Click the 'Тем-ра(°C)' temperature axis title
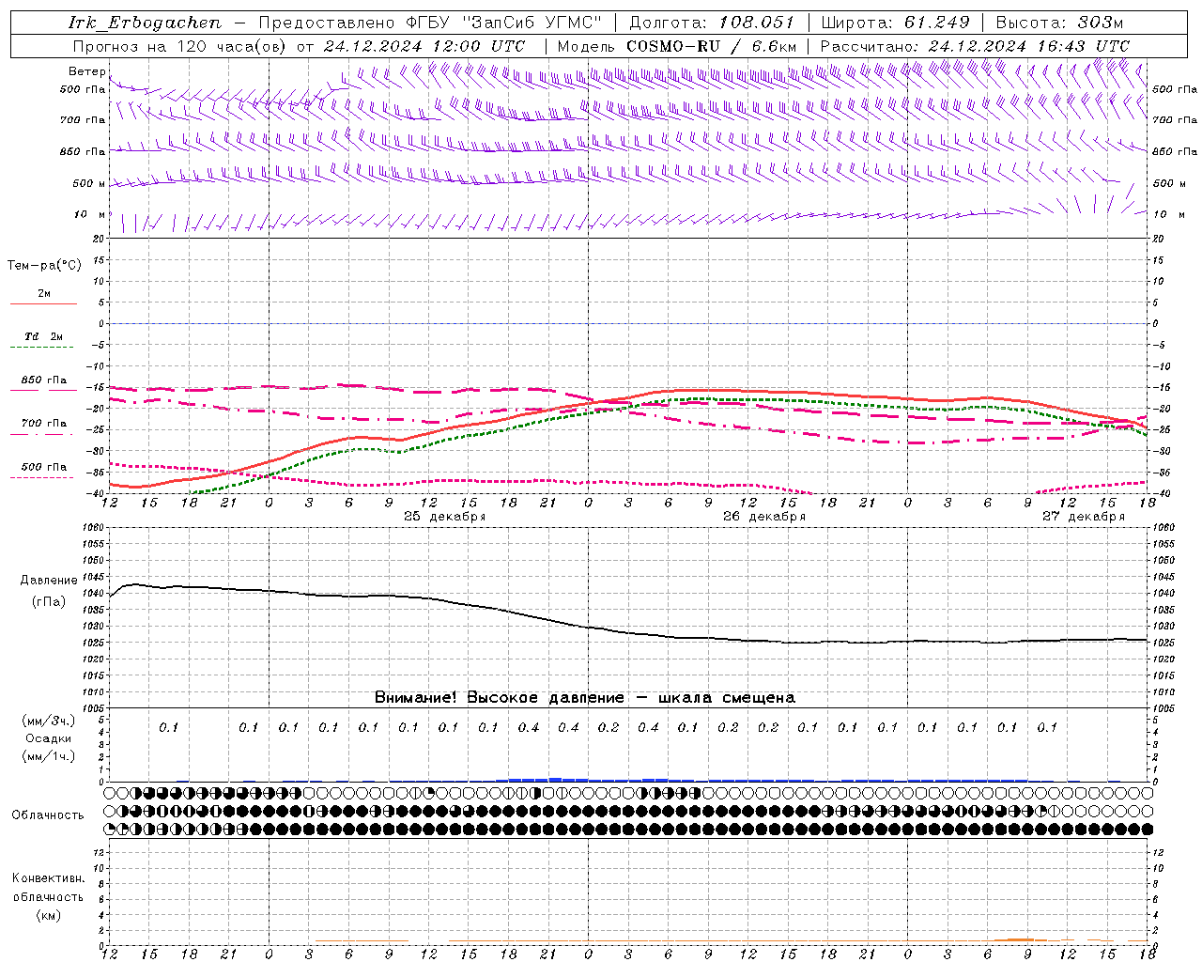This screenshot has height=962, width=1202. pos(44,266)
